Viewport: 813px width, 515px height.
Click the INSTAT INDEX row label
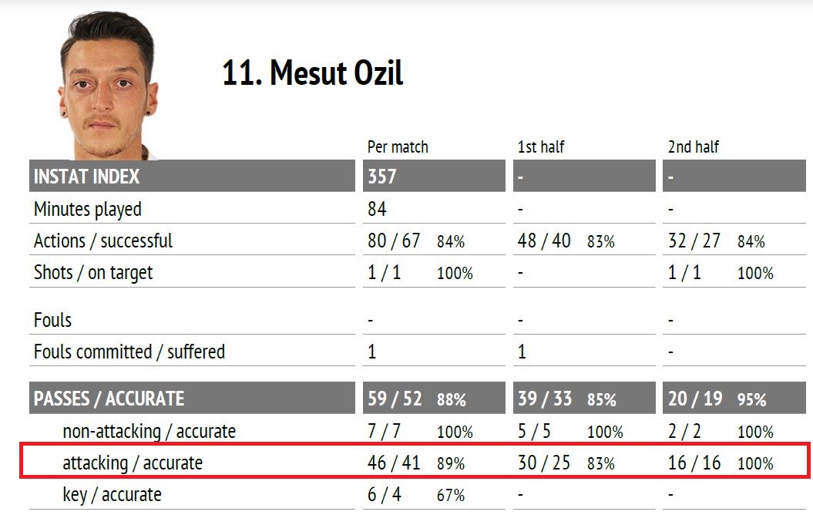(x=86, y=177)
